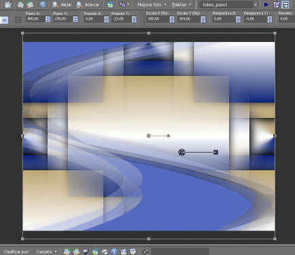Toggle the script edit mode icon beside play

276,5
